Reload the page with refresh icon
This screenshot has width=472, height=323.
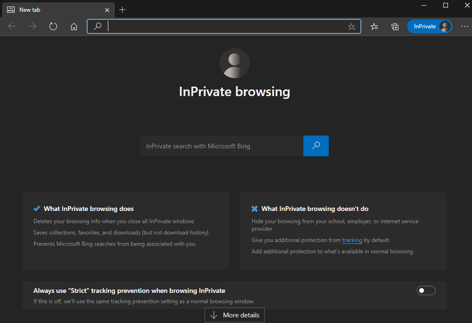tap(53, 26)
